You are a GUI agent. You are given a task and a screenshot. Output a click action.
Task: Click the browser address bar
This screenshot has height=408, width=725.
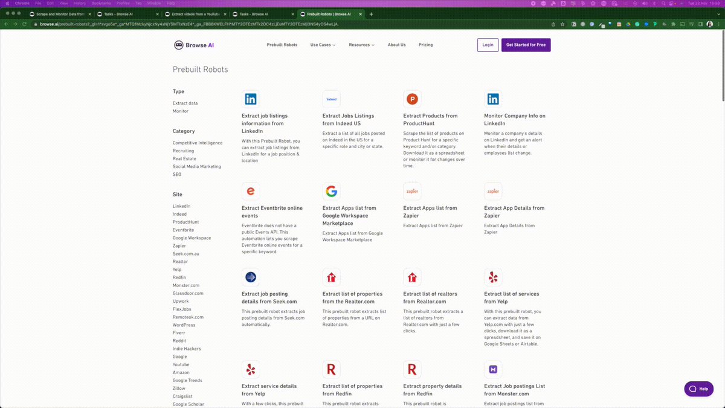(290, 24)
